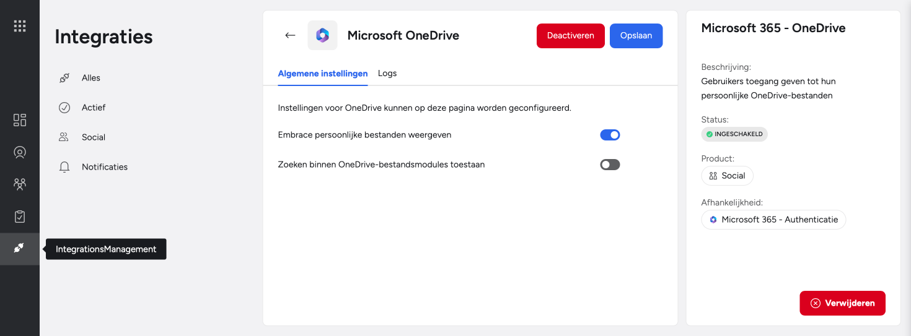Open the Notificaties integrations filter
Image resolution: width=911 pixels, height=336 pixels.
[105, 167]
